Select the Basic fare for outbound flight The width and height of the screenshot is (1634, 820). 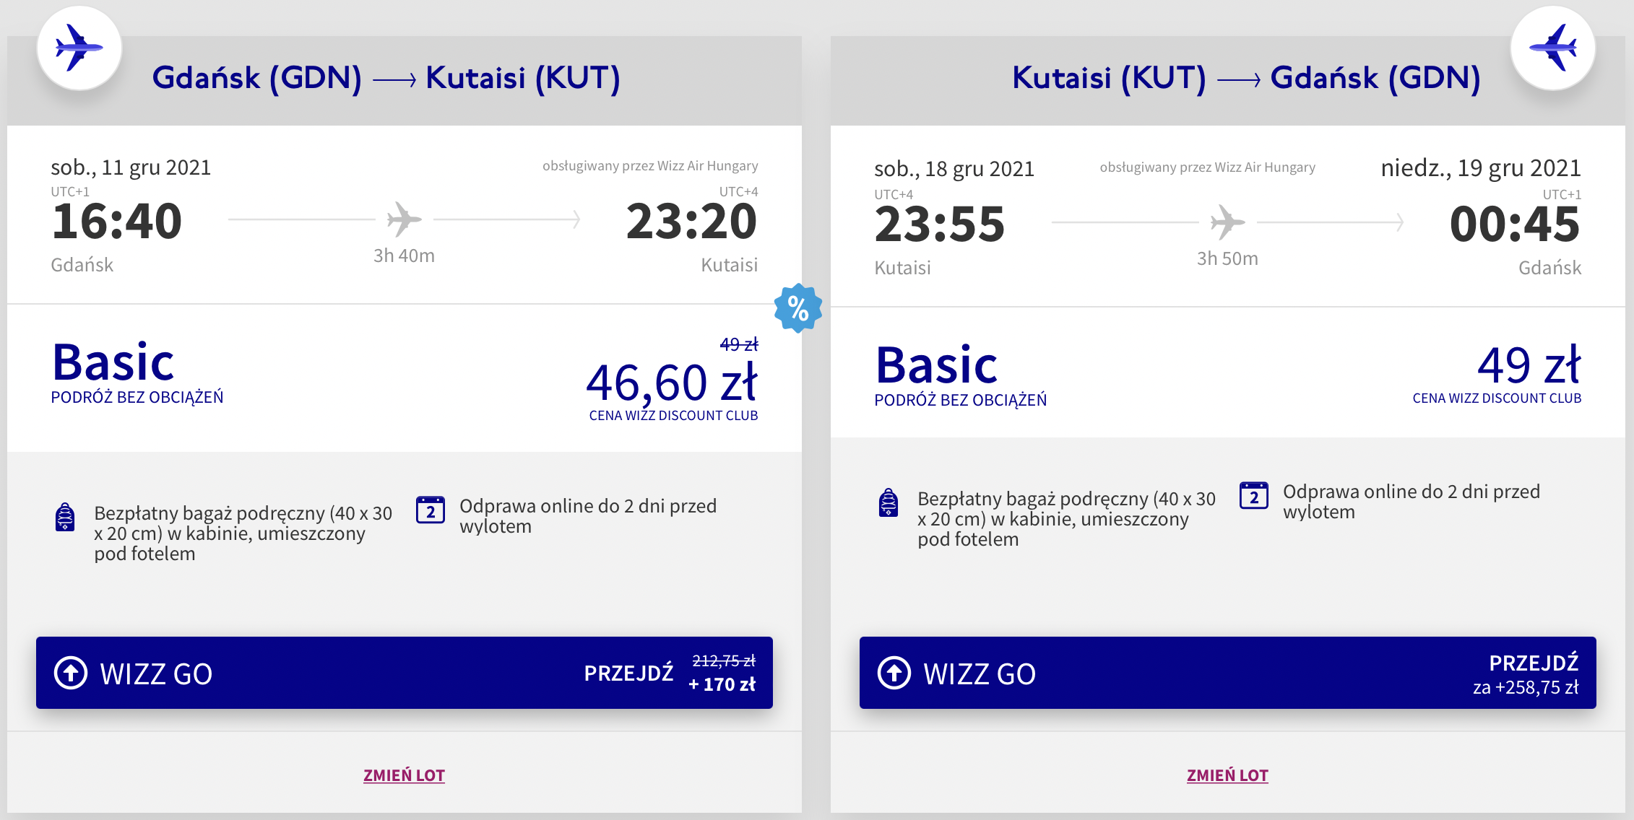pyautogui.click(x=113, y=362)
